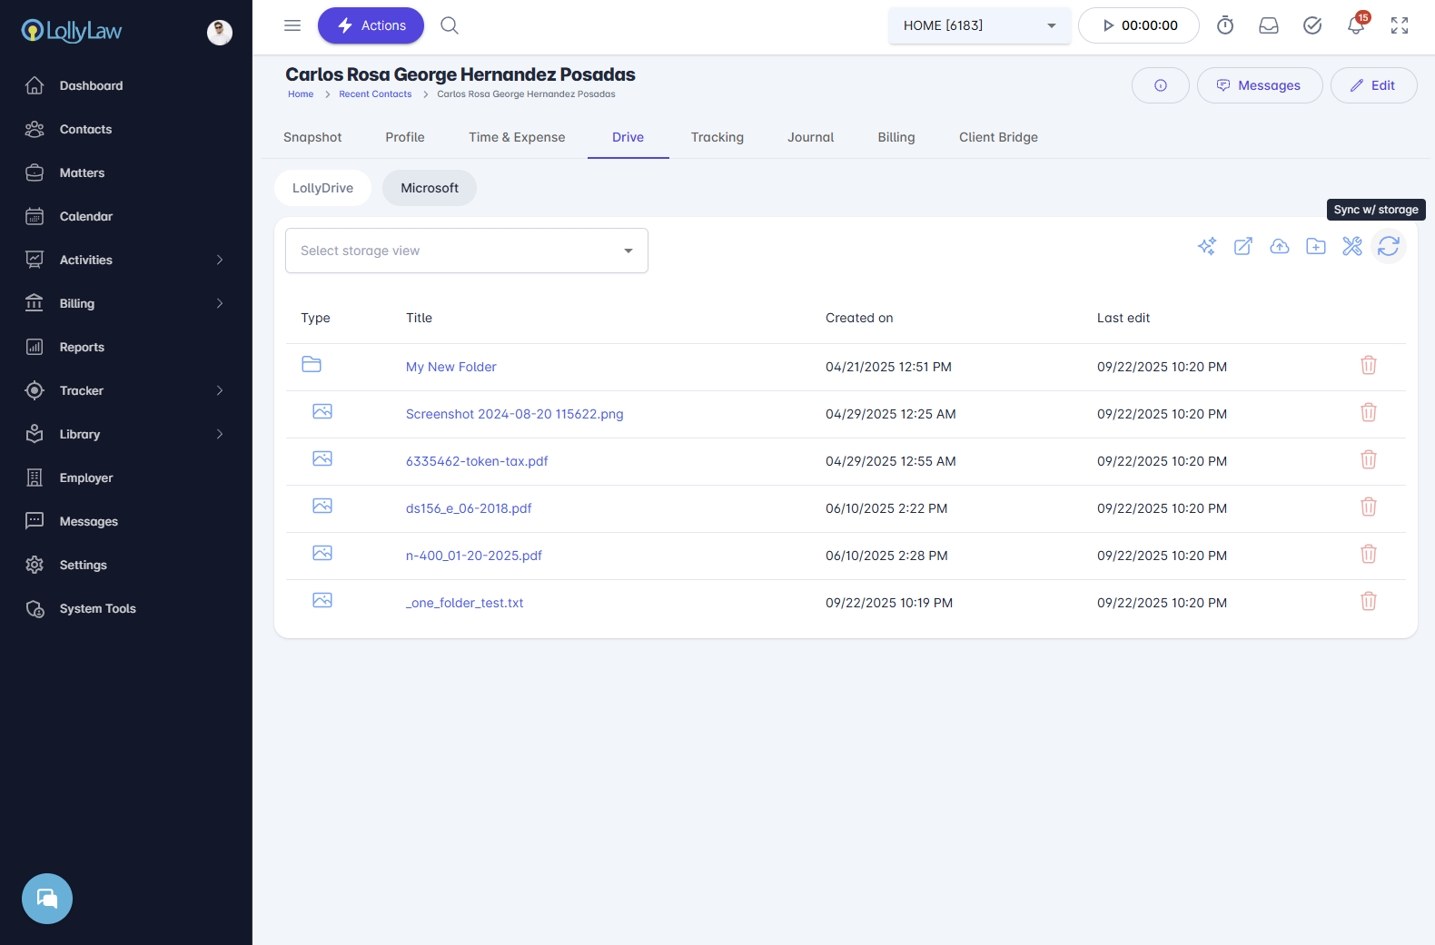Go to Recent Contacts breadcrumb
Screen dimensions: 1435x945
(x=375, y=94)
